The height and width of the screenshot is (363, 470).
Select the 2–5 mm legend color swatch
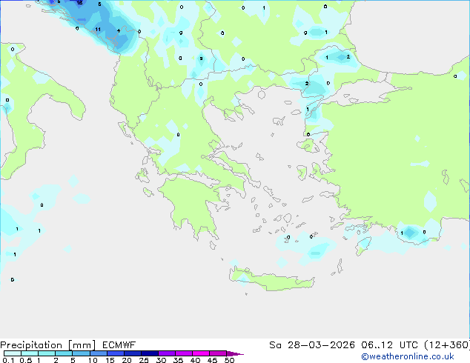click(x=64, y=353)
